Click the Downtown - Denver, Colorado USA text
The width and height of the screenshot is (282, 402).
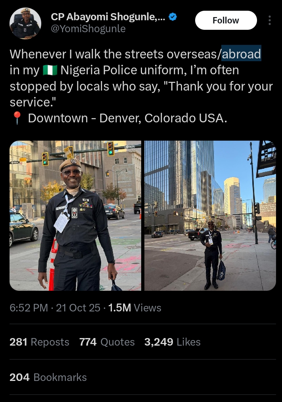click(127, 118)
